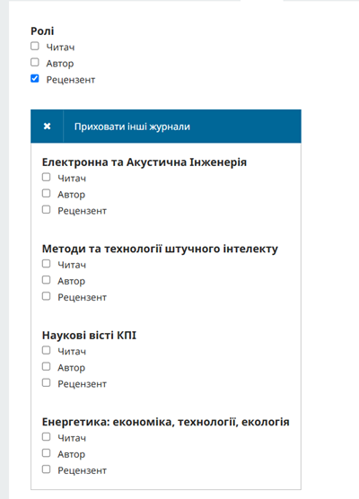The height and width of the screenshot is (499, 359).
Task: Click the Ролі section heading
Action: tap(42, 31)
